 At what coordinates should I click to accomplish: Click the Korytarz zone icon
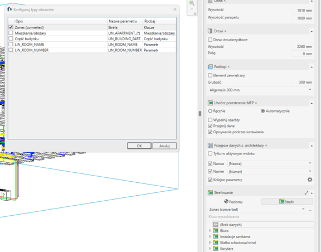point(216,249)
